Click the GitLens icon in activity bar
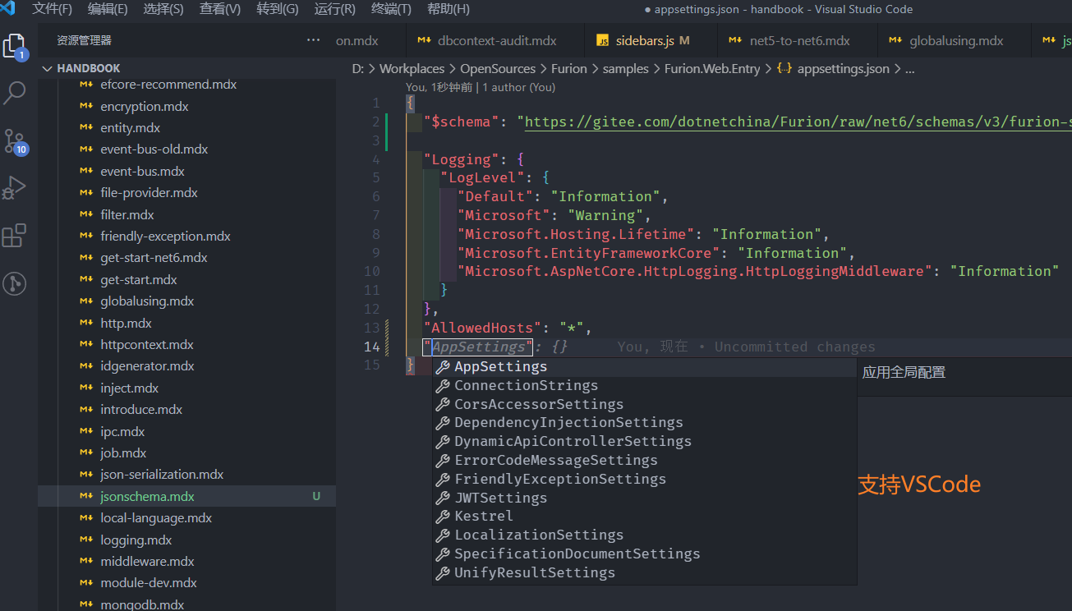The width and height of the screenshot is (1072, 611). 15,283
